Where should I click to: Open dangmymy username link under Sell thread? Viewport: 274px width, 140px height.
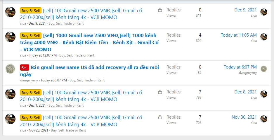[x=29, y=80]
